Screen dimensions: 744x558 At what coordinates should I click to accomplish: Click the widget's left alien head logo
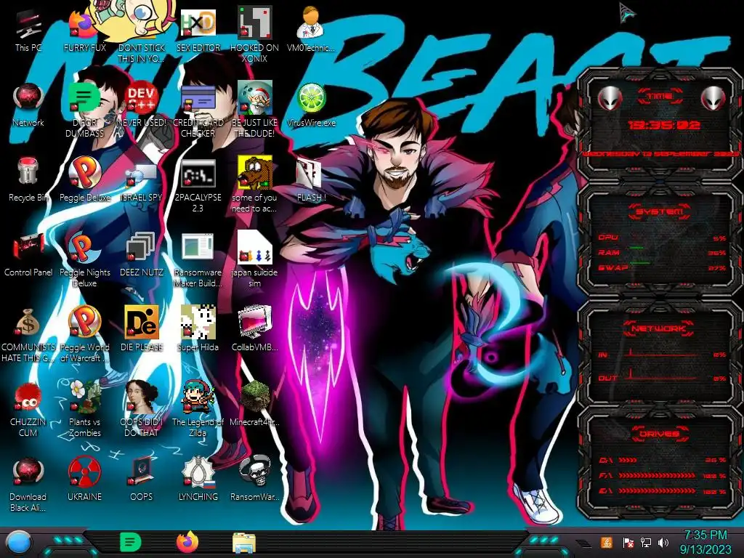tap(610, 99)
